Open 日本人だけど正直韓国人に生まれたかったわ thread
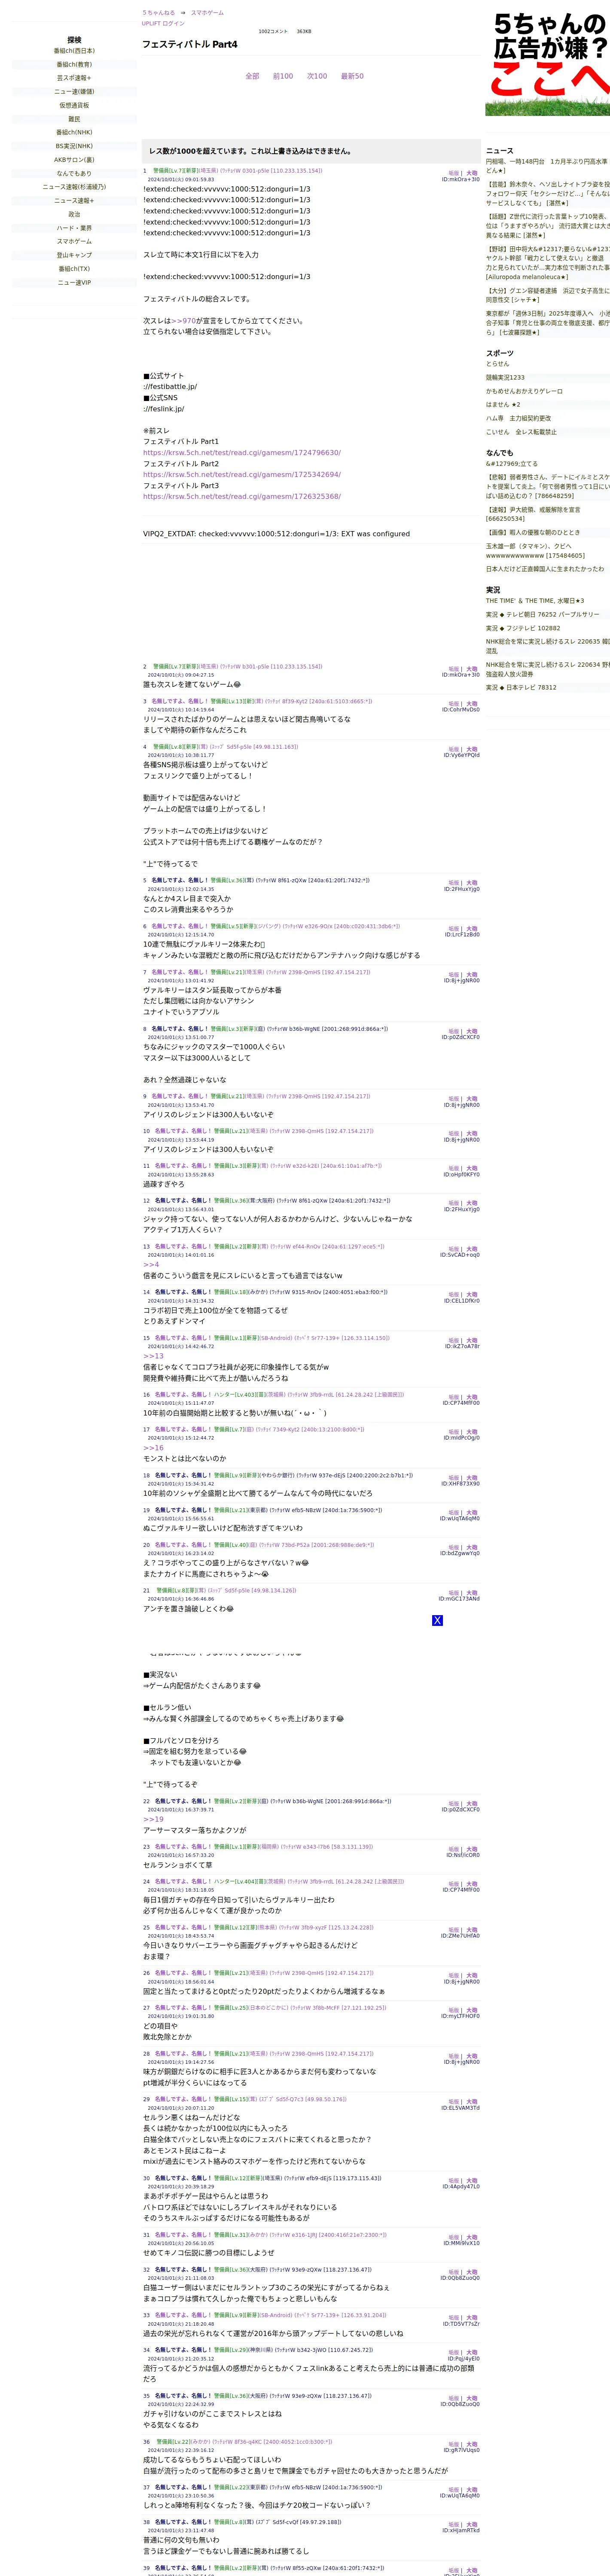 [545, 569]
